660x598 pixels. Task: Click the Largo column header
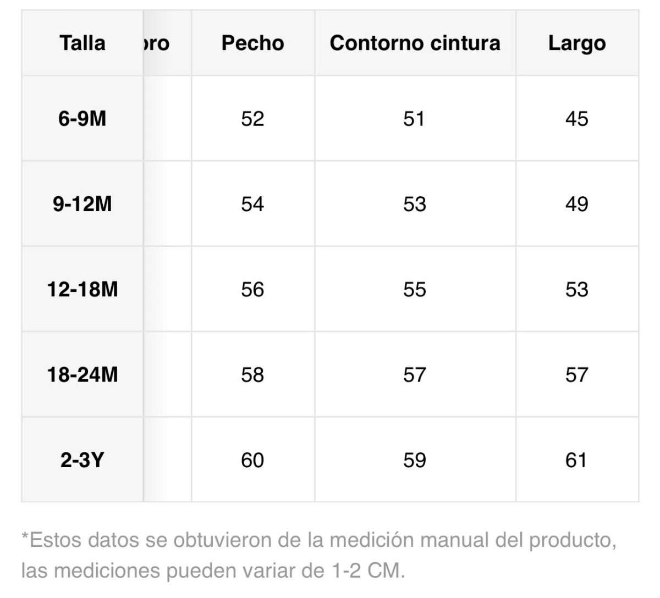pyautogui.click(x=577, y=43)
